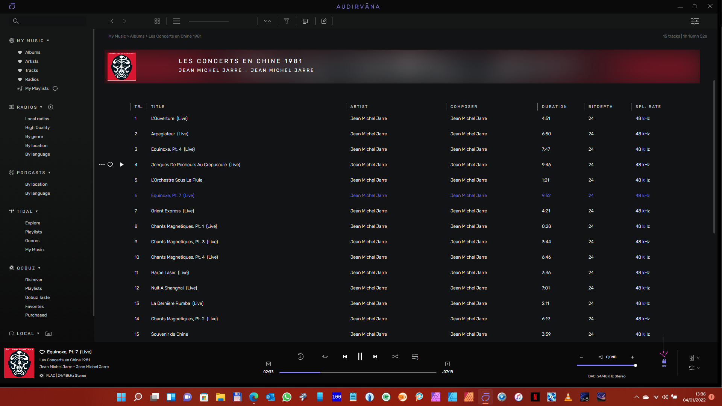Click the Audirvana logo icon

(12, 6)
